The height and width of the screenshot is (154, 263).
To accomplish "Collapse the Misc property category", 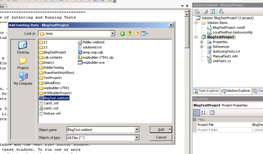I will pos(194,119).
